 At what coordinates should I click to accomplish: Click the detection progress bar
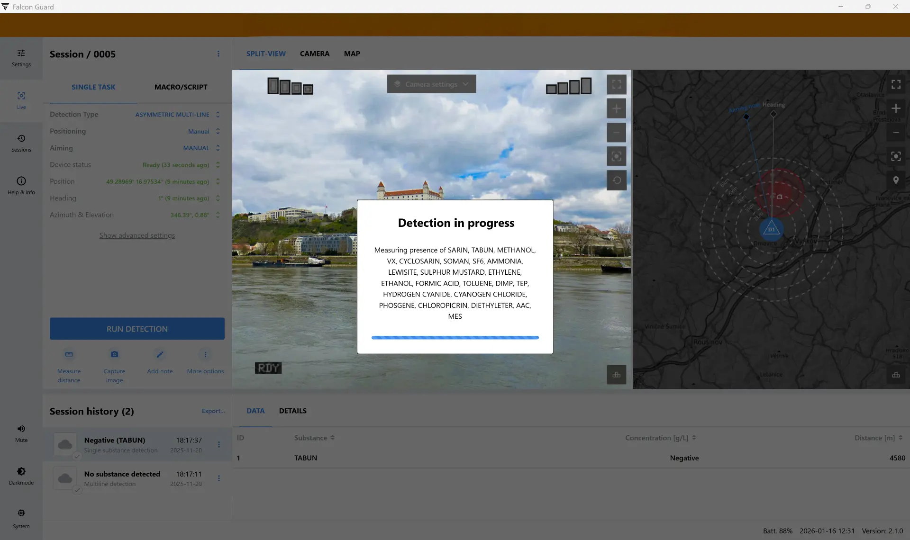click(x=455, y=338)
